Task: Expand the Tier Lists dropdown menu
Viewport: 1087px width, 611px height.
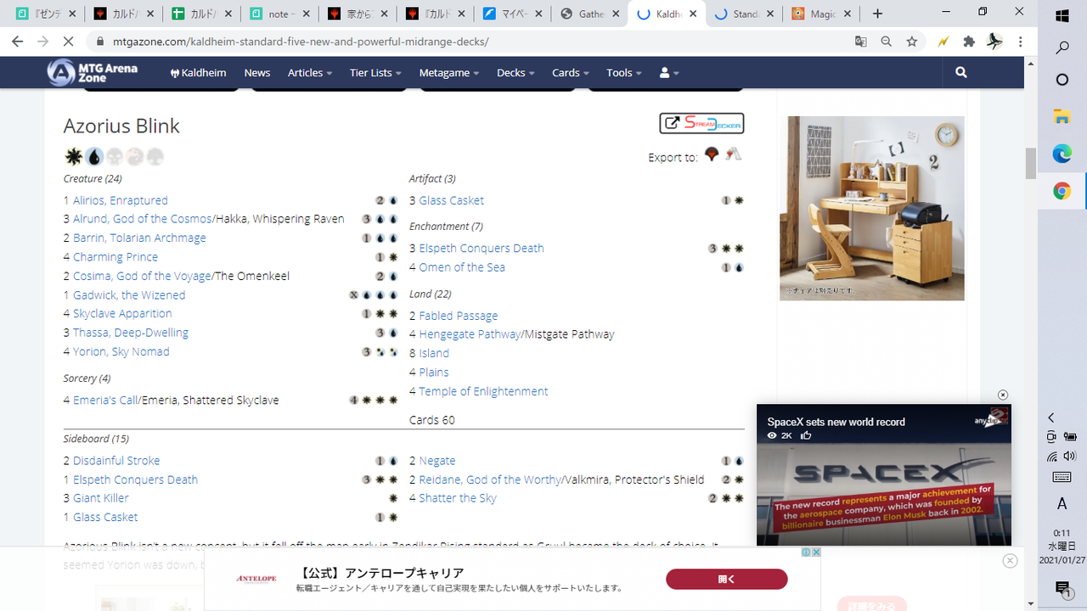Action: (x=375, y=73)
